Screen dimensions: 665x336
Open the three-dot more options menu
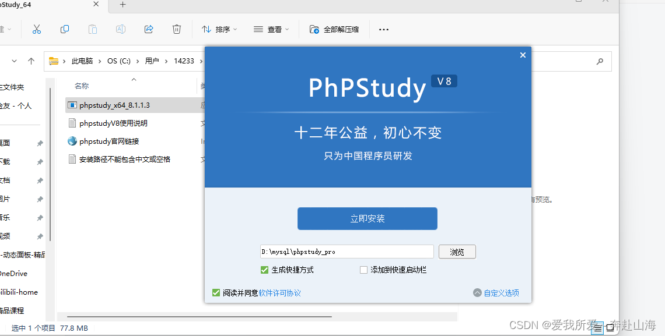pyautogui.click(x=384, y=30)
